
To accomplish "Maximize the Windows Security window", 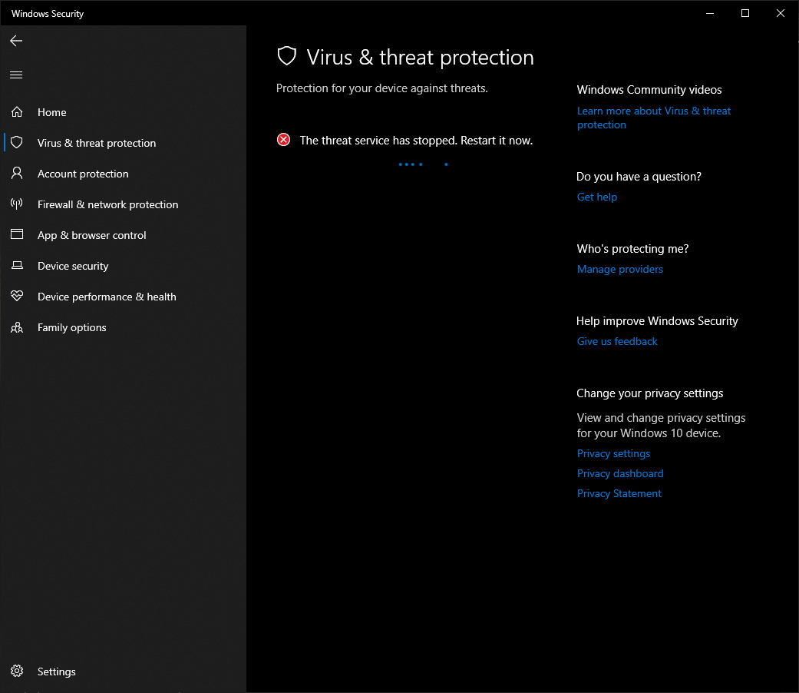I will (x=745, y=13).
